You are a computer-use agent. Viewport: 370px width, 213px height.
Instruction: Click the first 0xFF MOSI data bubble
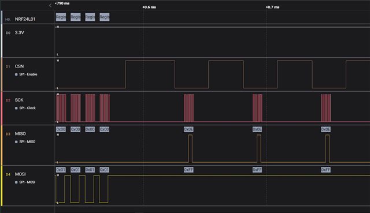click(x=188, y=170)
